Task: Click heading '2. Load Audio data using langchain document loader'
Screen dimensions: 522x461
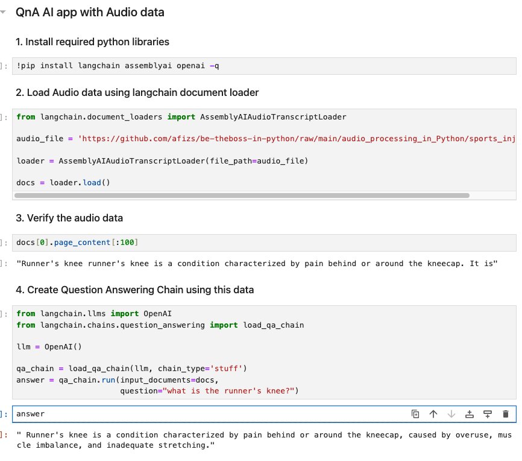Action: coord(137,92)
